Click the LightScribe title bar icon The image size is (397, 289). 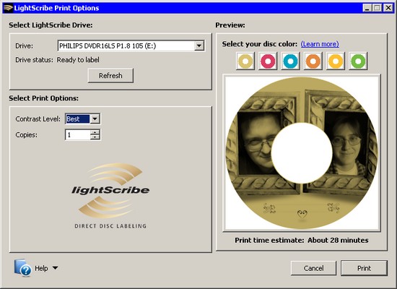coord(8,8)
